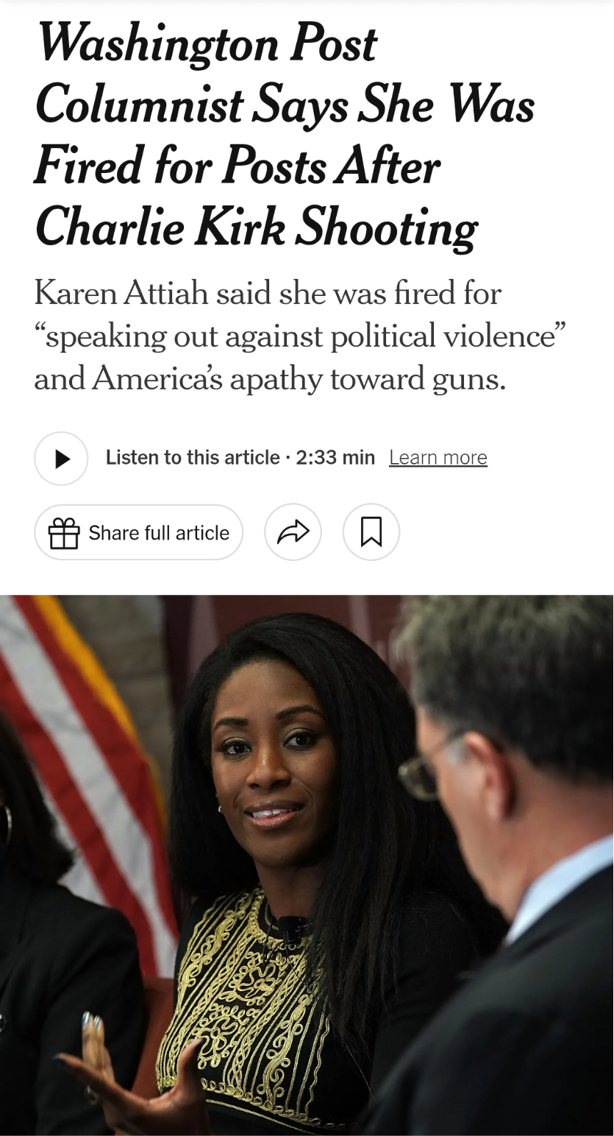Save the article with the bookmark icon
This screenshot has width=614, height=1136.
pos(371,532)
